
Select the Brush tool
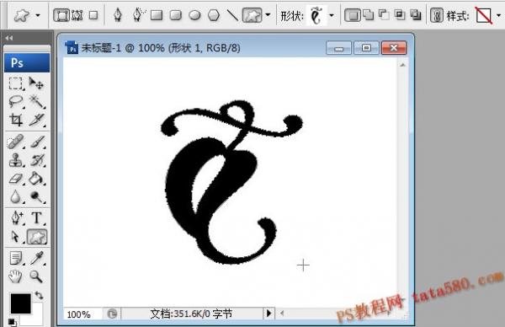click(37, 142)
